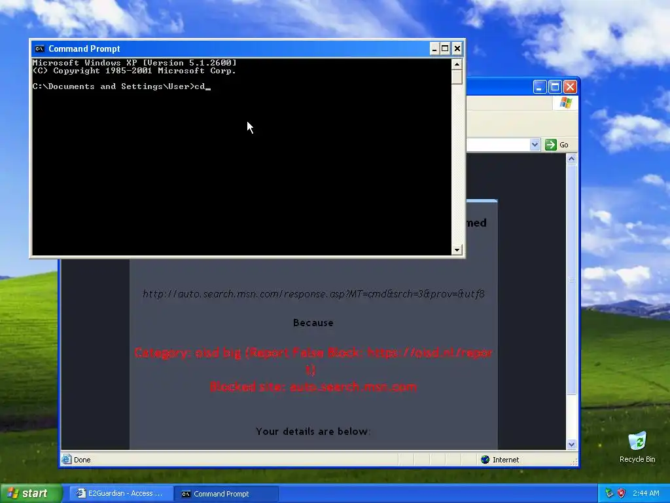Maximize the Command Prompt window
Viewport: 670px width, 503px height.
coord(445,48)
